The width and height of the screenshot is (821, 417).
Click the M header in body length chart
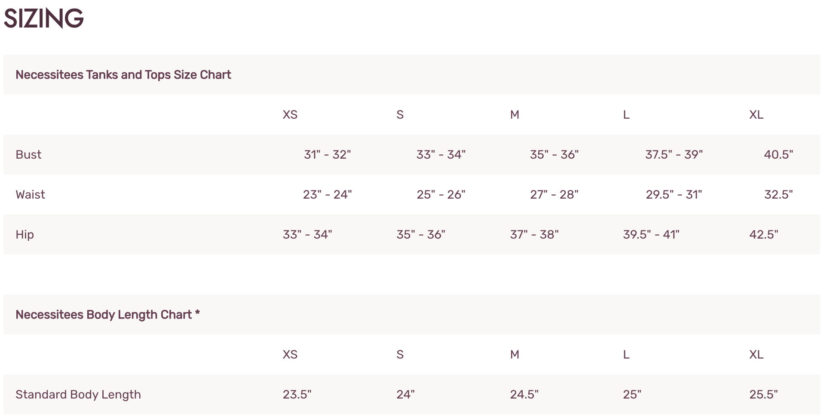(515, 355)
